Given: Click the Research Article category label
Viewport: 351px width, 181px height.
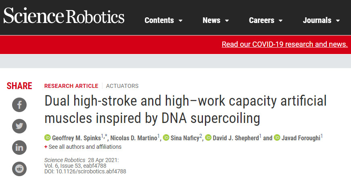Looking at the screenshot, I should point(71,86).
